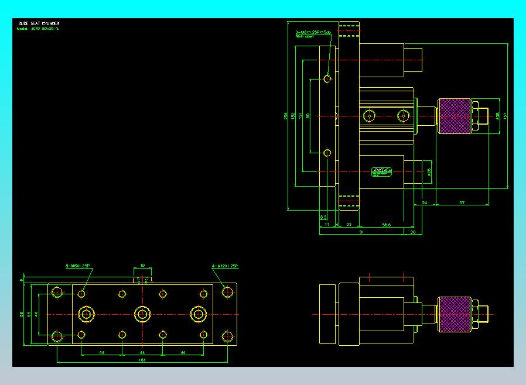Click the SLIDE SEAT CYLINDER title text

(x=39, y=23)
